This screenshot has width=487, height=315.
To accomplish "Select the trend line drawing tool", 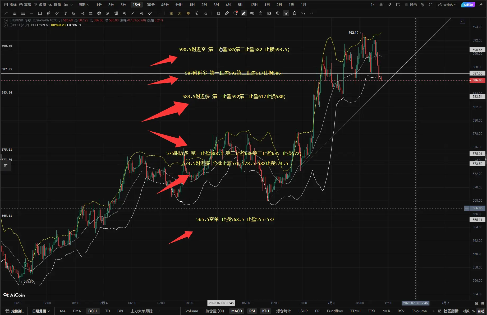I will point(6,13).
